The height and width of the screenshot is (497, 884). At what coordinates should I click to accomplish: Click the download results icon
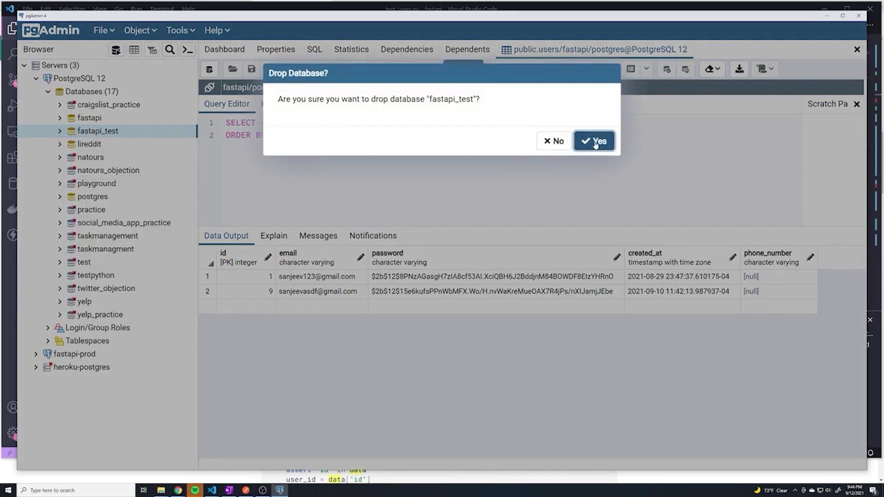point(739,69)
